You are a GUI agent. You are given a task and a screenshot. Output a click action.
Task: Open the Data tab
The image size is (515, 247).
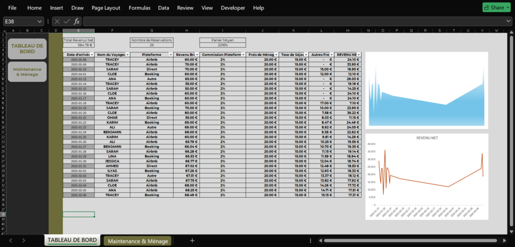(163, 8)
